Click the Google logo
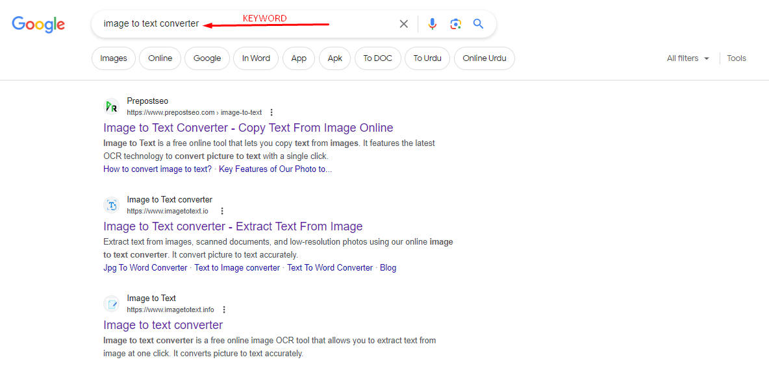 point(38,25)
